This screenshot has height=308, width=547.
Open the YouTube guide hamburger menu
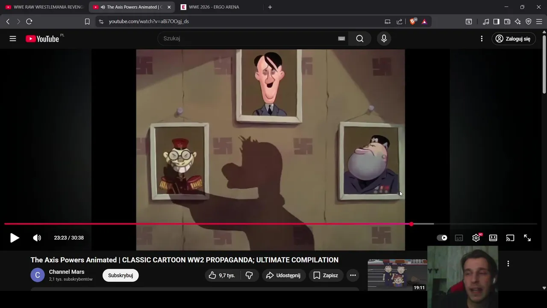pyautogui.click(x=13, y=38)
